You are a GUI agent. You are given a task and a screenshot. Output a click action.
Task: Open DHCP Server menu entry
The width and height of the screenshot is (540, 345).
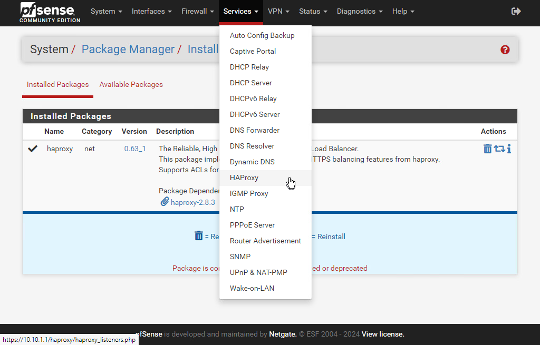click(x=265, y=83)
